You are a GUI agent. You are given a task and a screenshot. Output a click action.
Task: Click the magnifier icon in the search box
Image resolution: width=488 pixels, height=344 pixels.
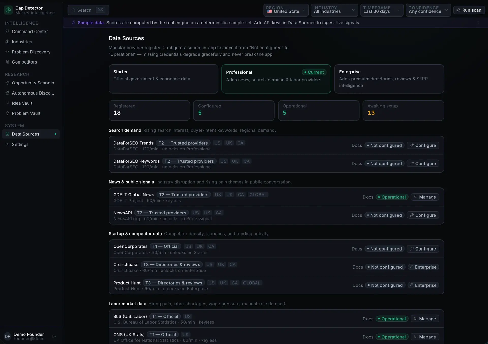pyautogui.click(x=73, y=10)
